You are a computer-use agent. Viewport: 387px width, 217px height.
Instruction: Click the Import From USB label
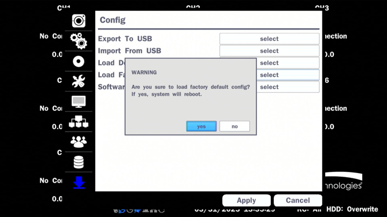click(x=129, y=51)
